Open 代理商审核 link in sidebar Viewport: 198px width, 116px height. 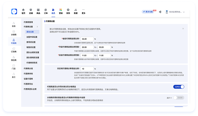click(x=28, y=74)
